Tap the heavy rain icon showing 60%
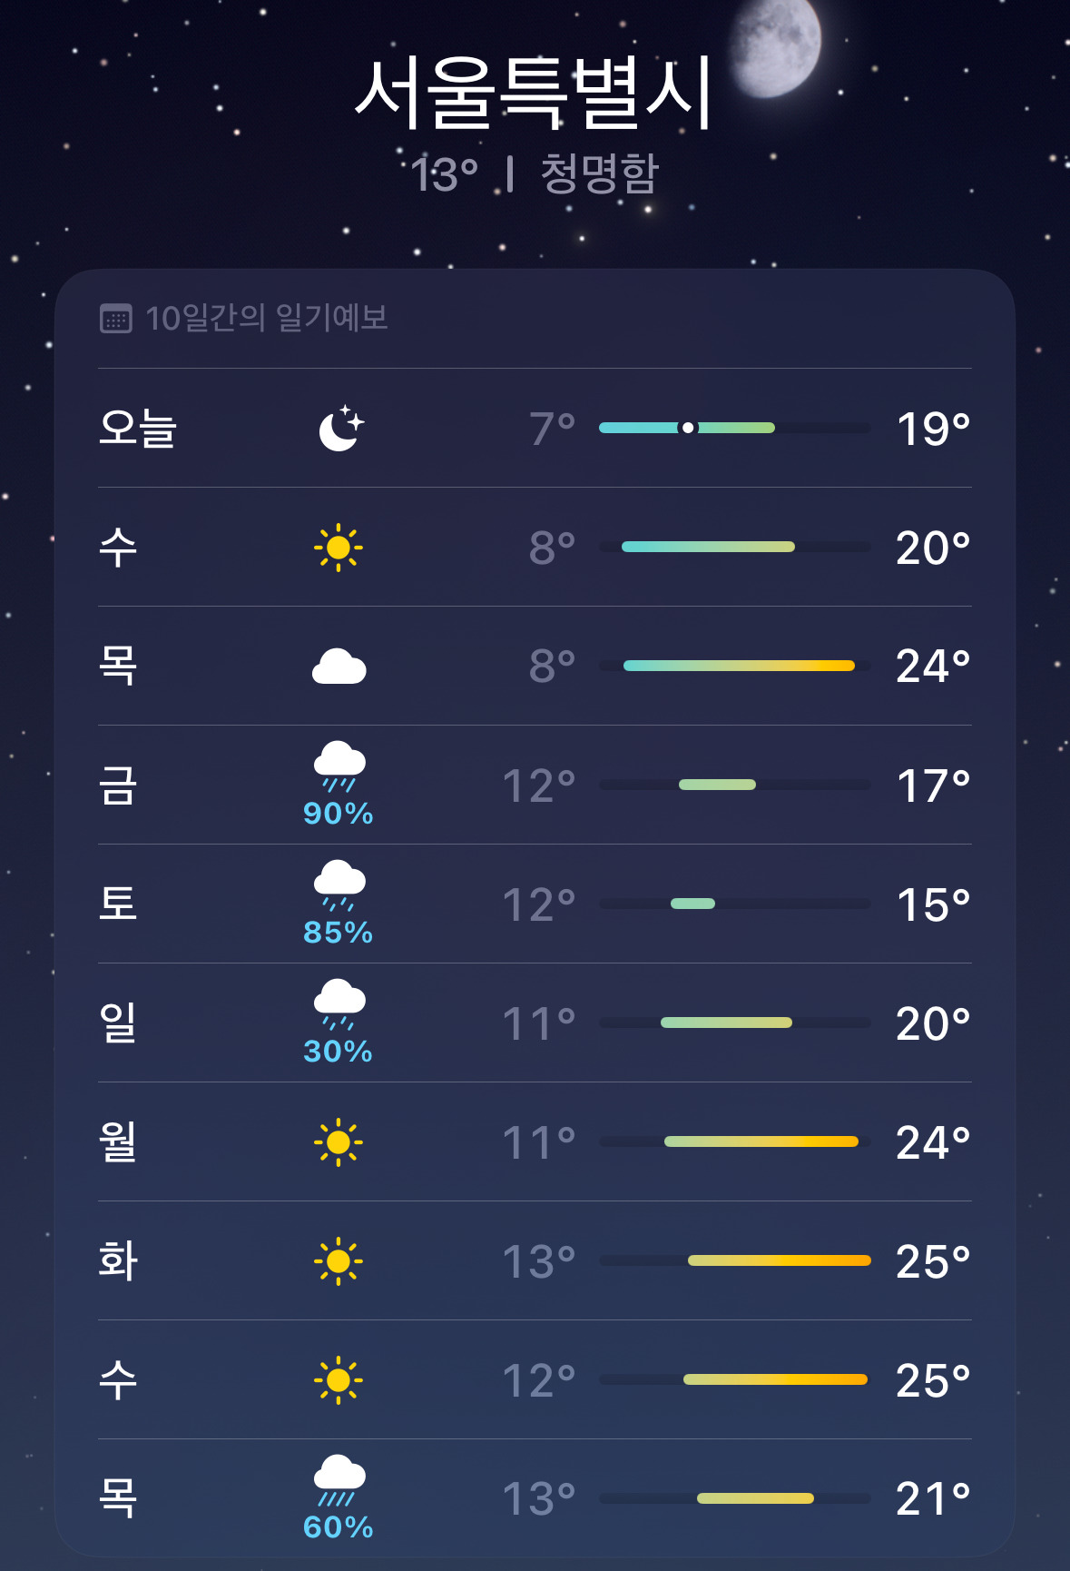Screen dimensions: 1070x1571 [339, 1480]
